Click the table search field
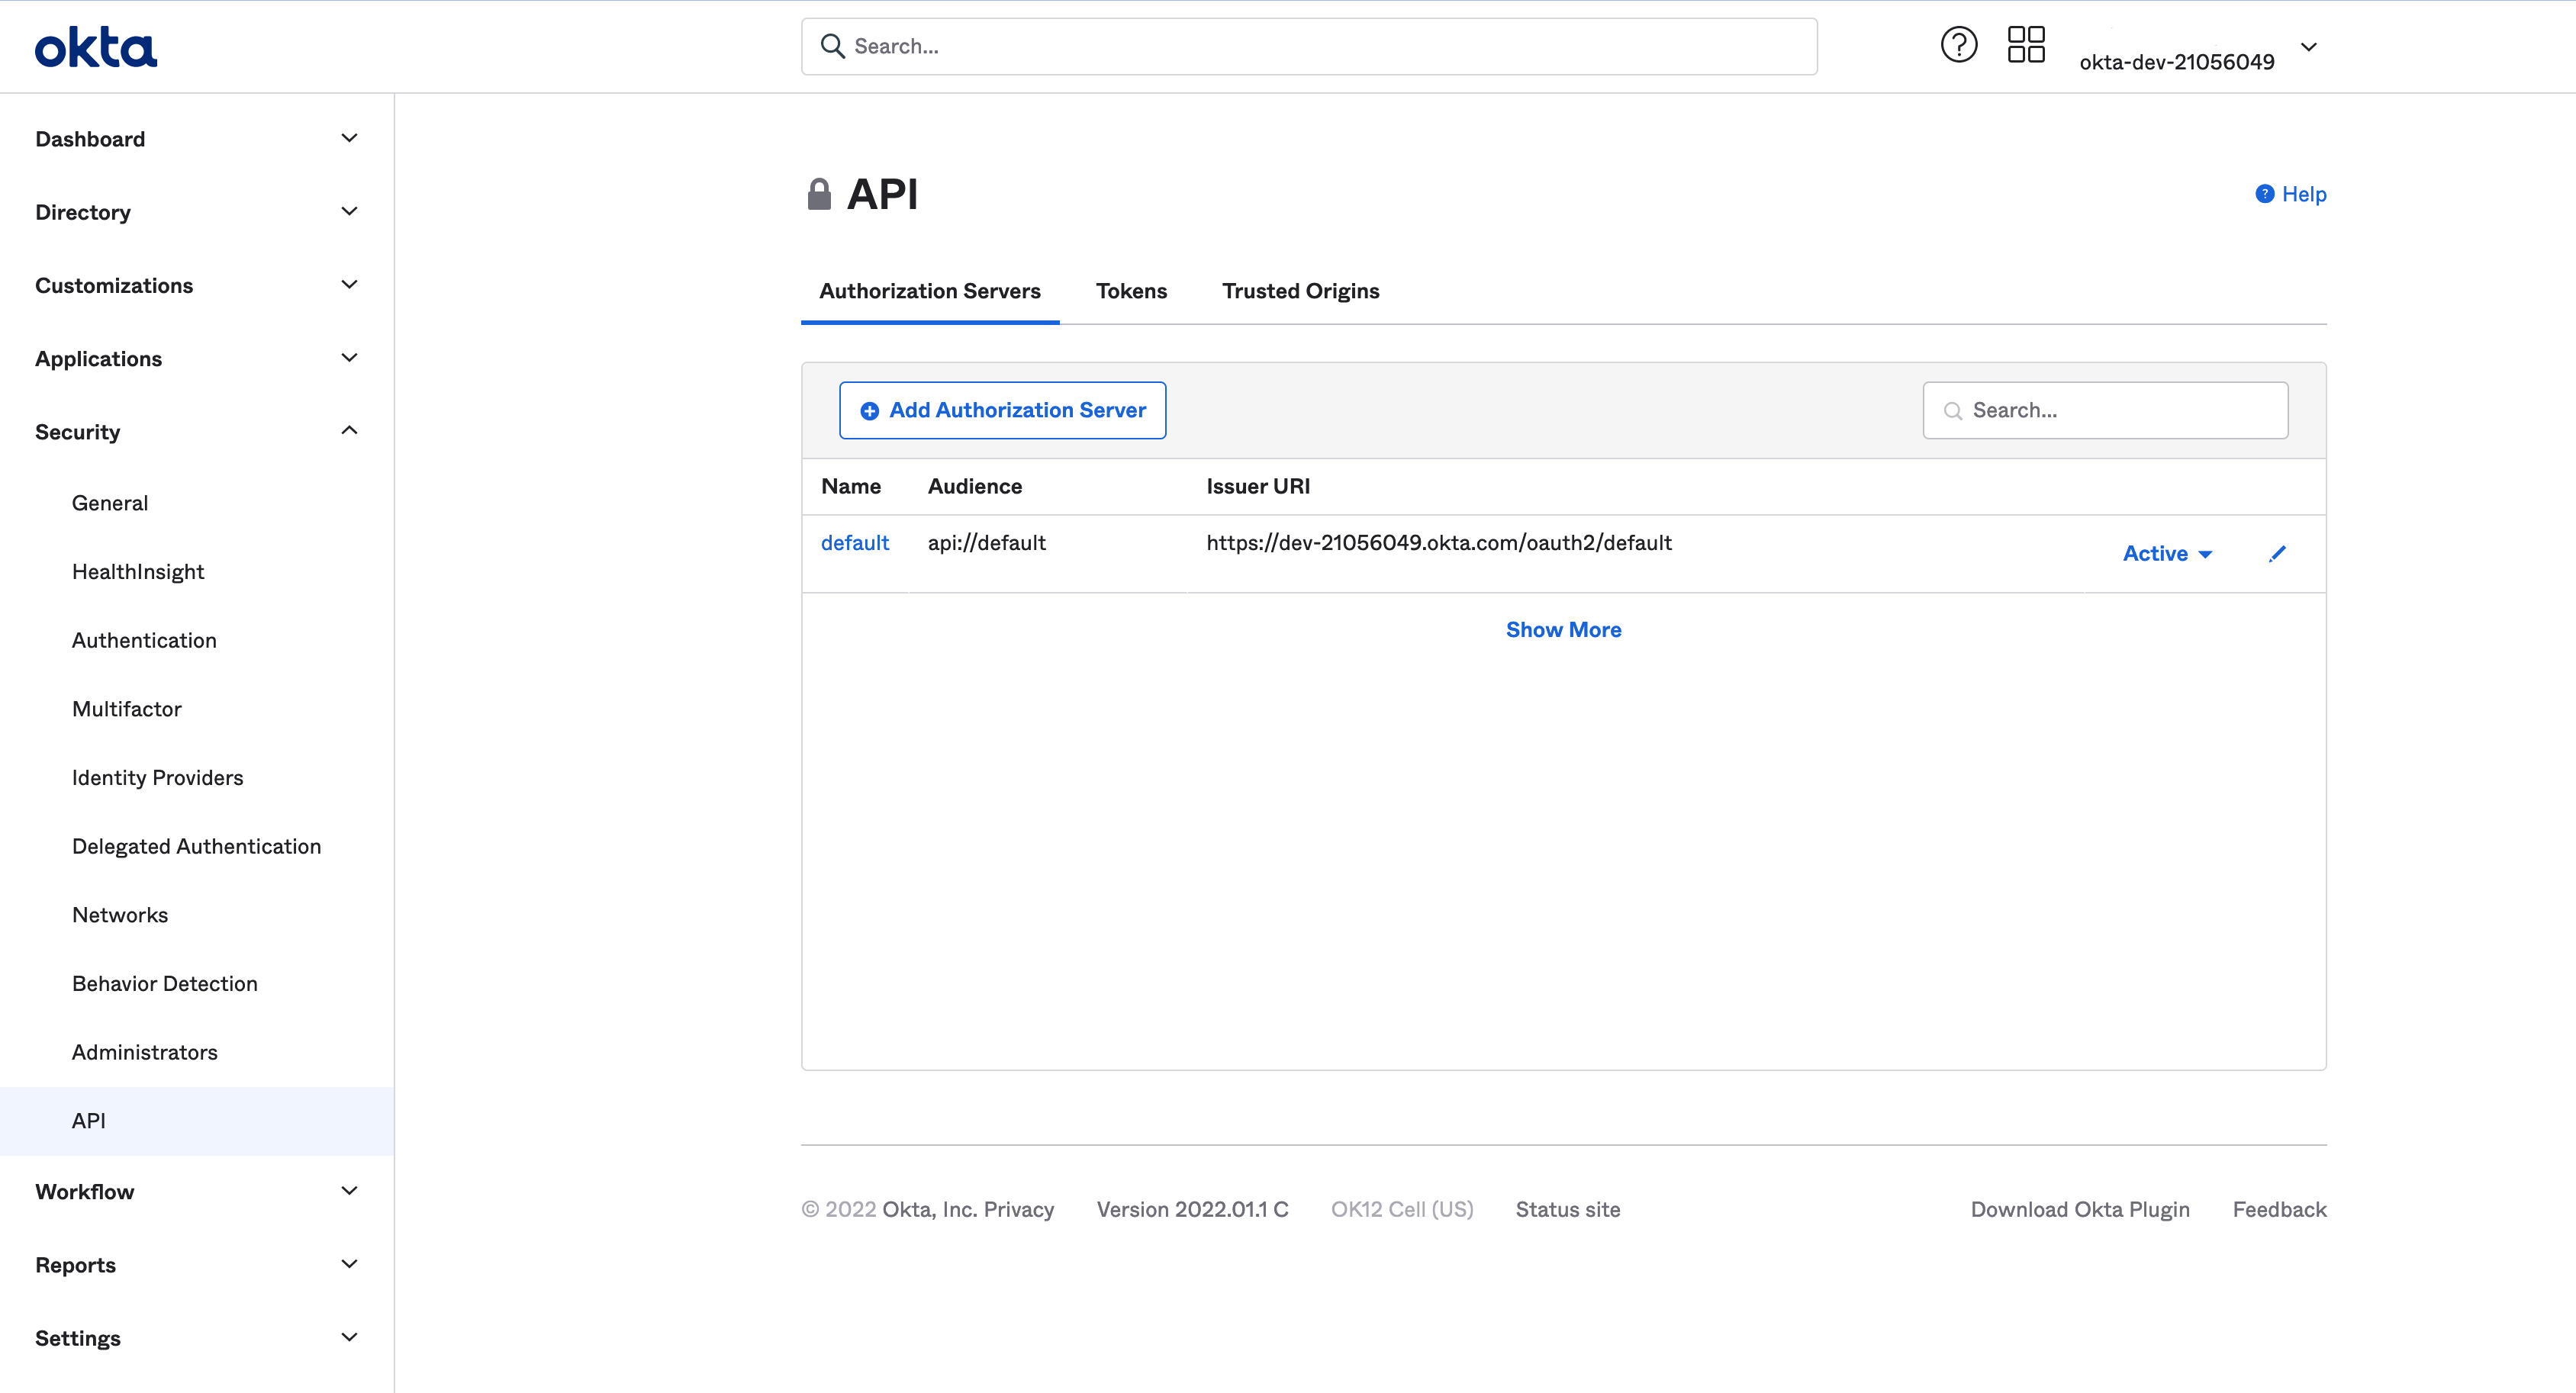 click(2105, 410)
